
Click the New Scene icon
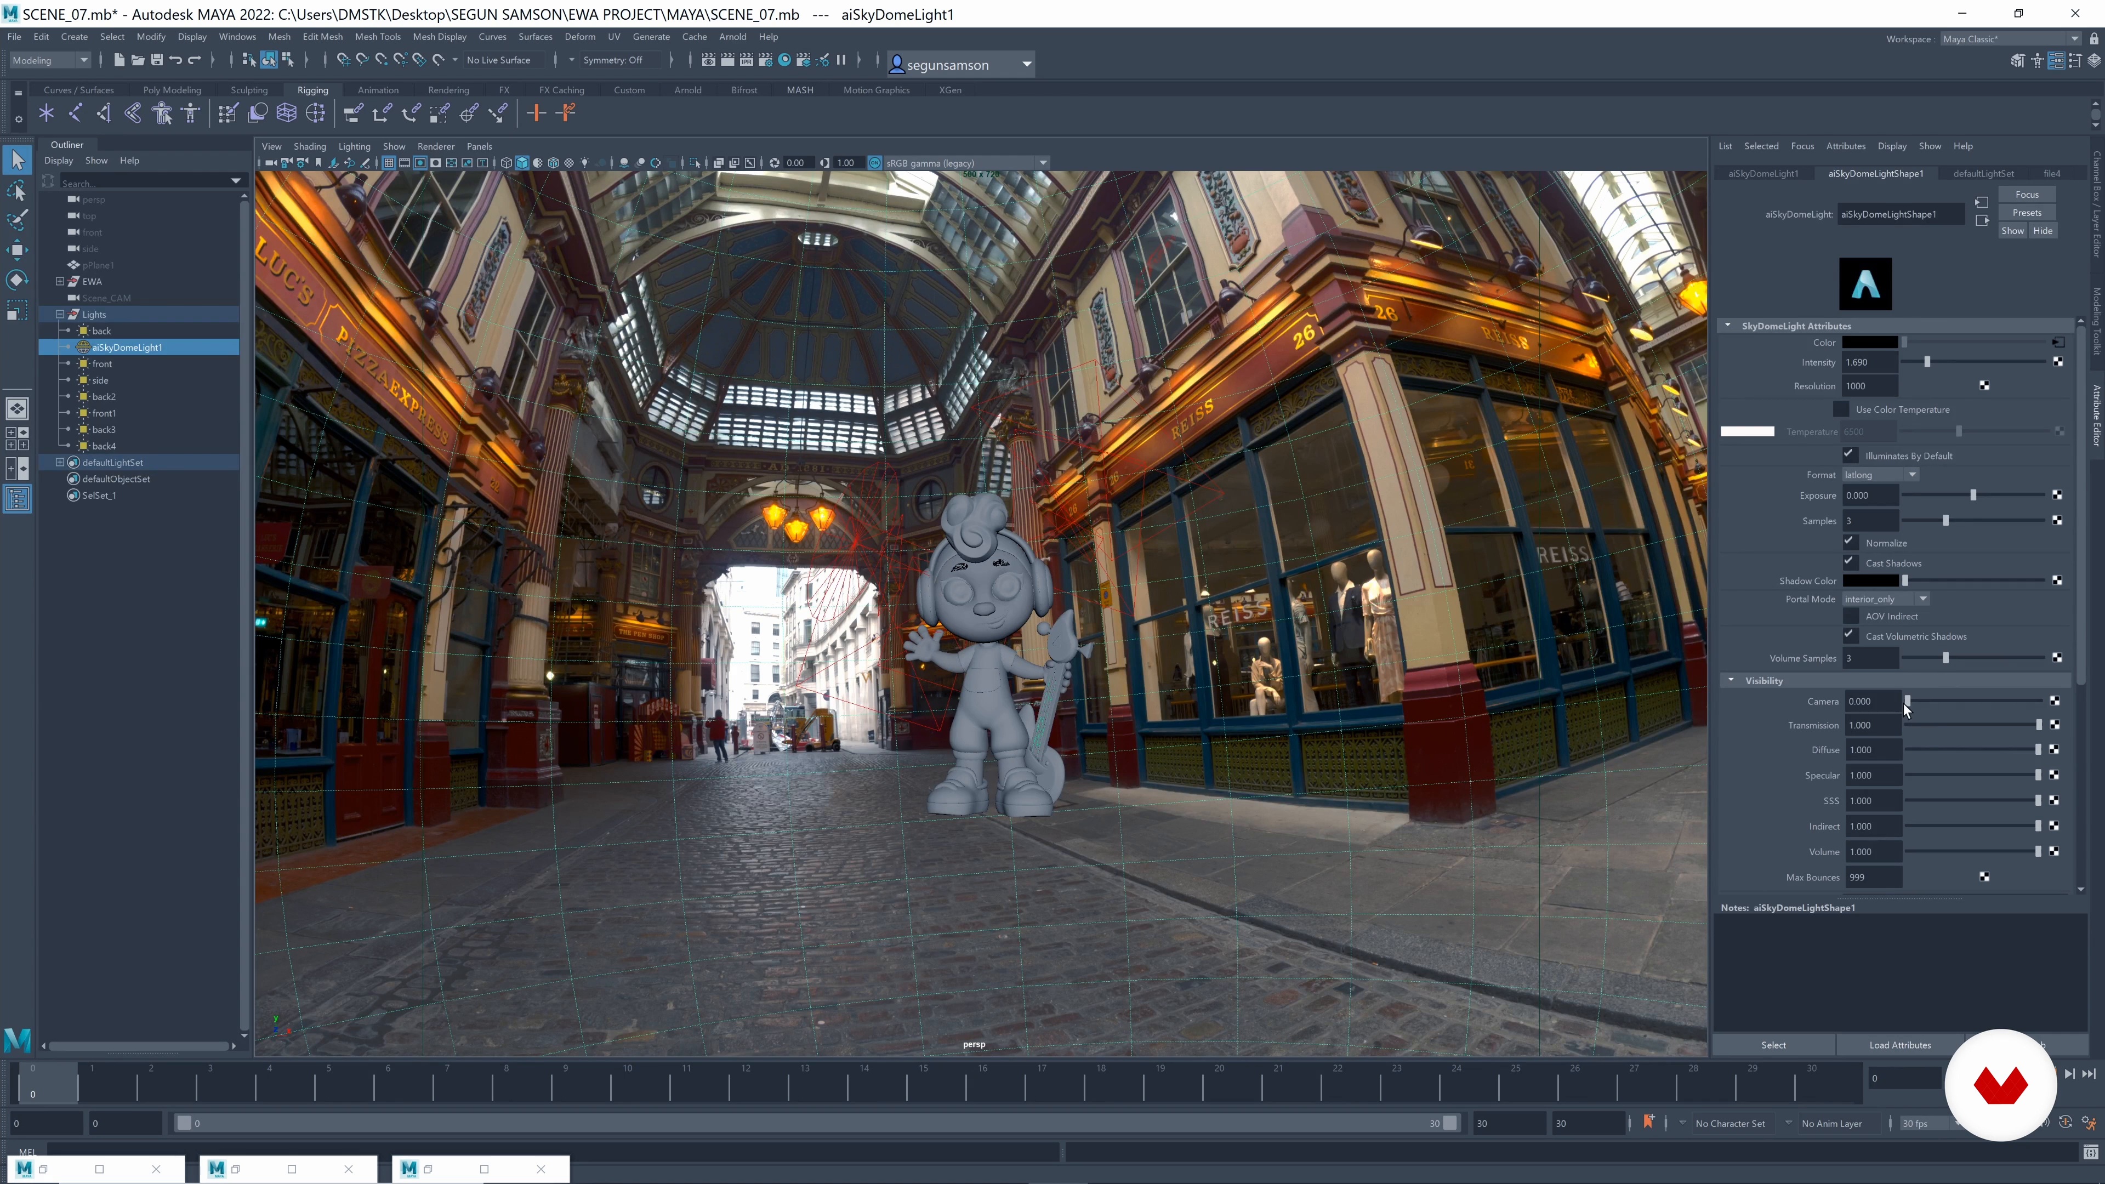click(118, 60)
